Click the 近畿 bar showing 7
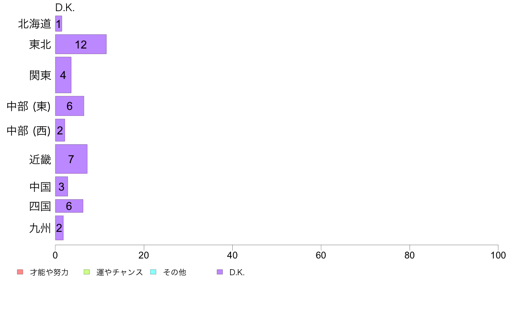Viewport: 510px width, 316px height. point(71,159)
